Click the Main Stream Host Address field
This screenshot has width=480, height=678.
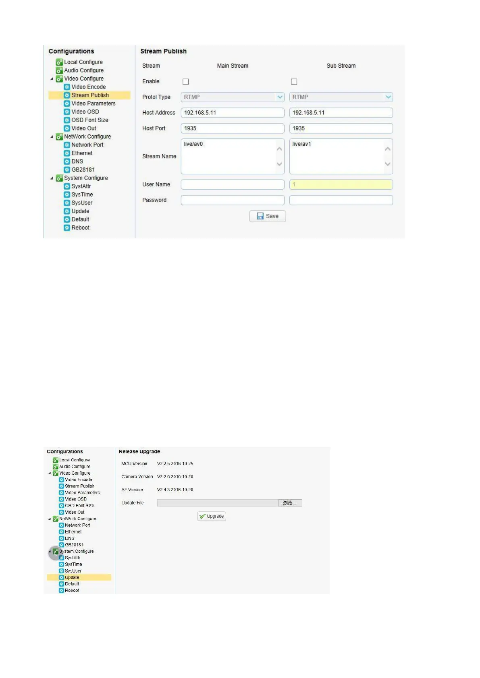232,113
